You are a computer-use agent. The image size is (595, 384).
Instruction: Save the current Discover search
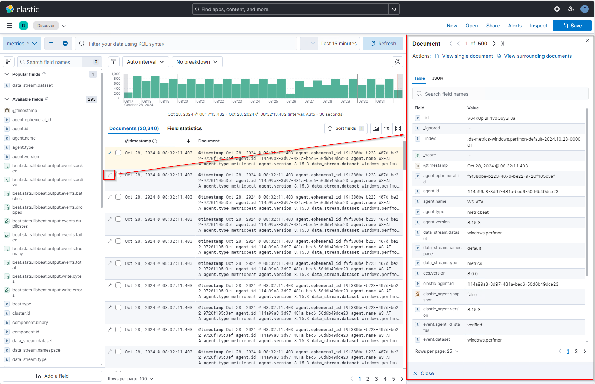click(x=572, y=26)
